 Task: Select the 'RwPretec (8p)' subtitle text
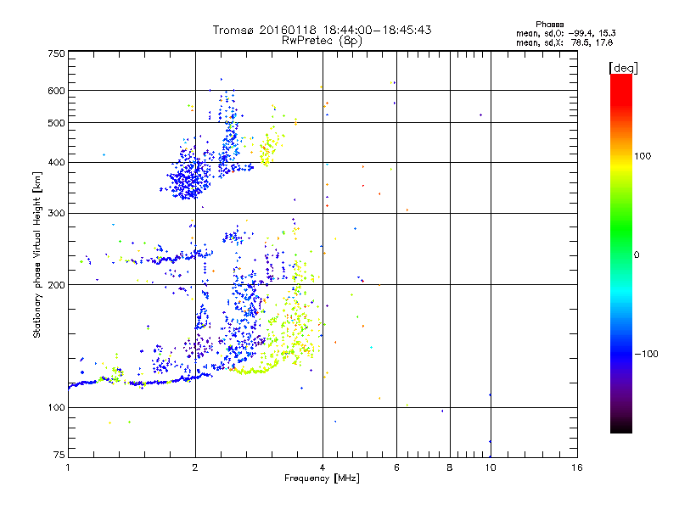coord(322,41)
